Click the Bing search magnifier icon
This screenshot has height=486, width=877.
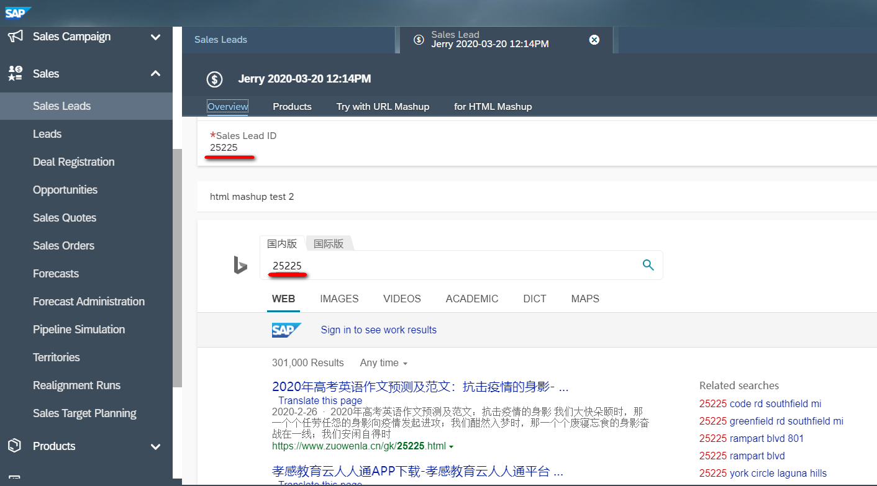click(648, 265)
